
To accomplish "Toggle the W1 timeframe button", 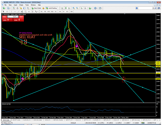I will (x=67, y=12).
